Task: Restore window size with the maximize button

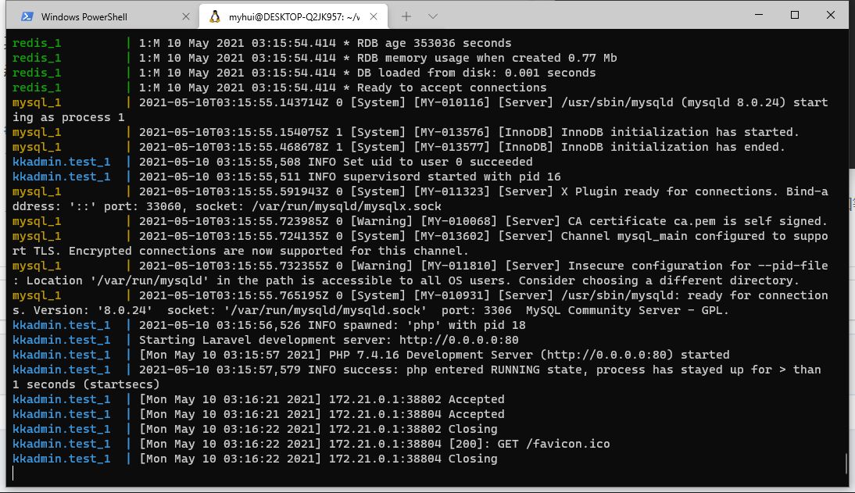Action: coord(794,16)
